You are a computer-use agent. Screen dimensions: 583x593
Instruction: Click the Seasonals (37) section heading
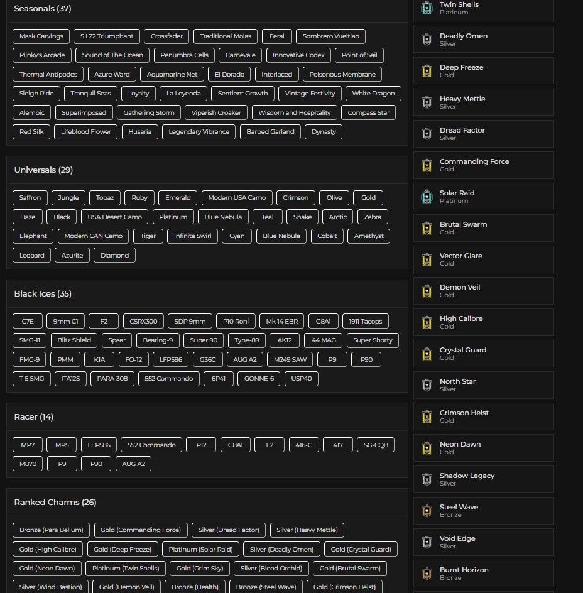43,8
